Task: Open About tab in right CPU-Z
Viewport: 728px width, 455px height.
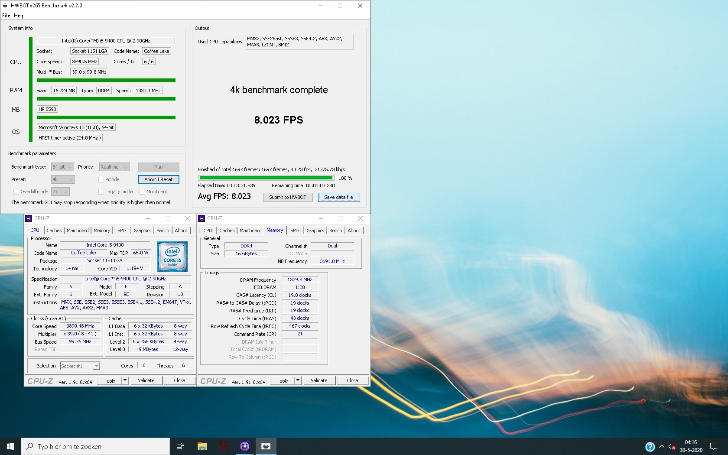Action: coord(354,231)
